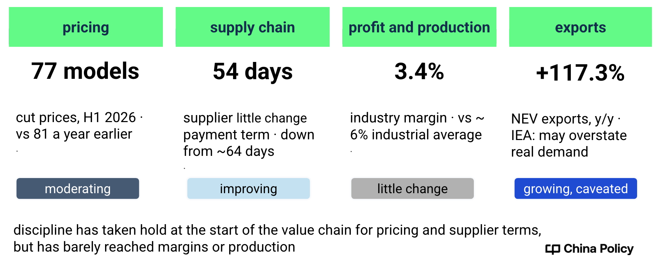Select the pricing header tab
This screenshot has width=660, height=266.
[x=86, y=27]
